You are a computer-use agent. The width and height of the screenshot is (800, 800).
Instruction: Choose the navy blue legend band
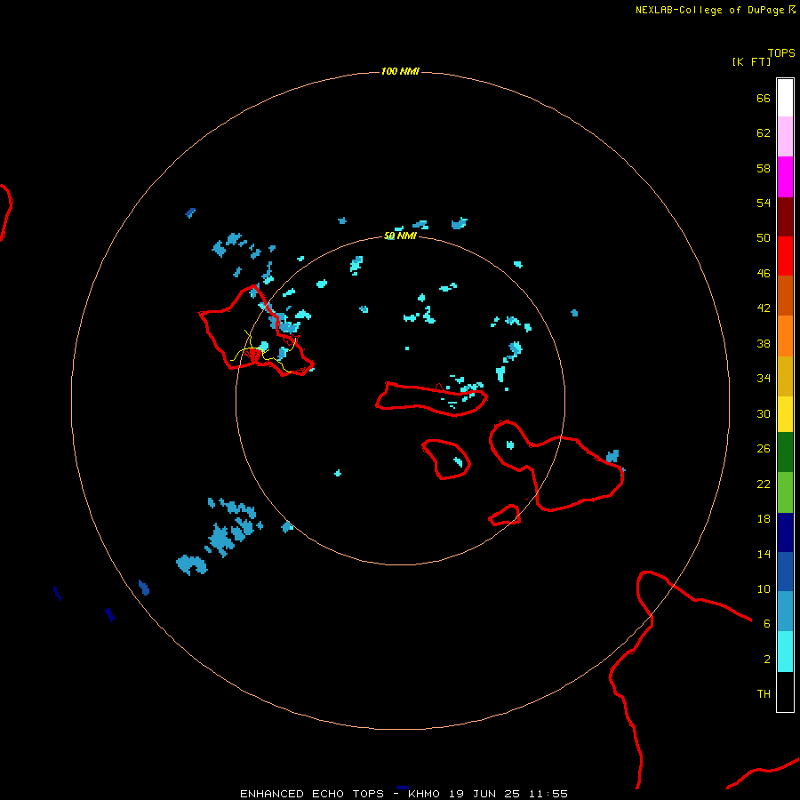pyautogui.click(x=785, y=532)
